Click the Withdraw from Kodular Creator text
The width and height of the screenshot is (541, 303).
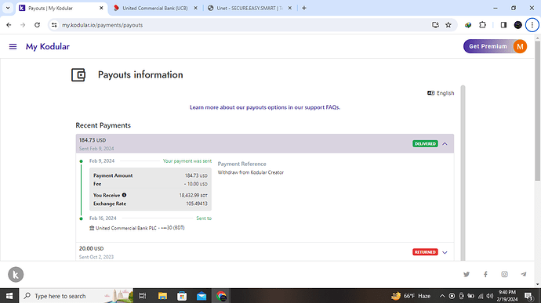pos(250,172)
